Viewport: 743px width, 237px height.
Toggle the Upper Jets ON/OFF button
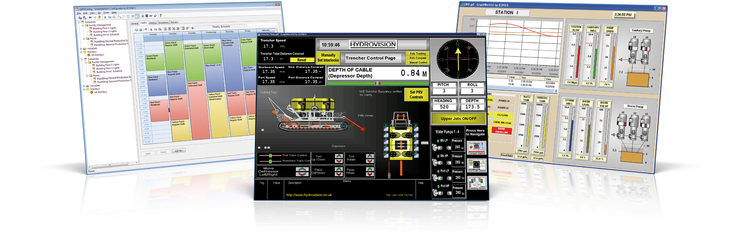pyautogui.click(x=458, y=118)
